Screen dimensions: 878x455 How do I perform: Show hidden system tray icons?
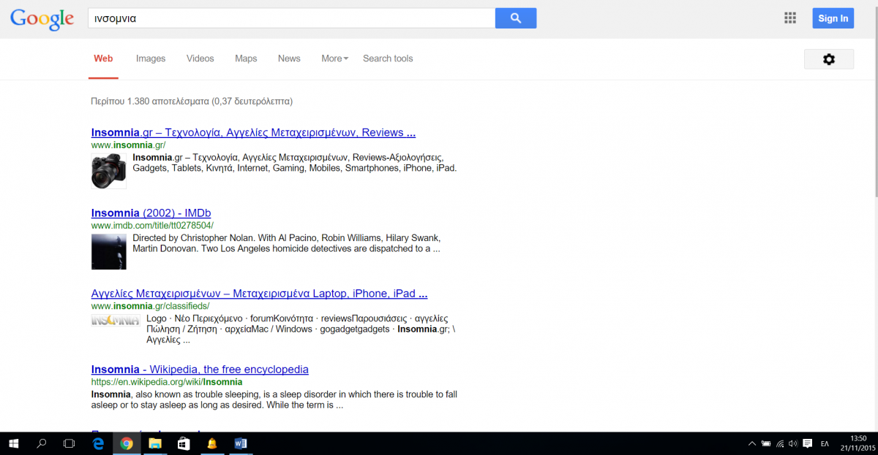[x=752, y=443]
